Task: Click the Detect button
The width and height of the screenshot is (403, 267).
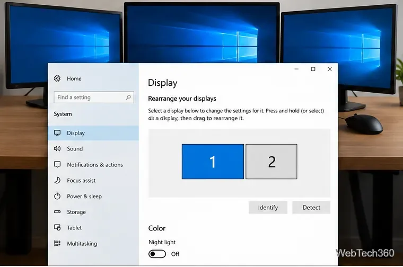Action: tap(311, 208)
